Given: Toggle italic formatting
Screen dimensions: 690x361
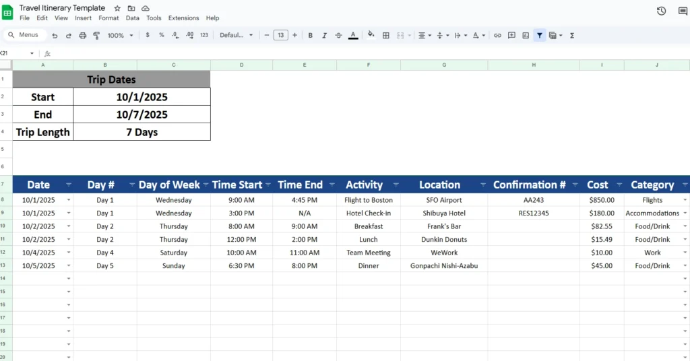Looking at the screenshot, I should [x=324, y=36].
